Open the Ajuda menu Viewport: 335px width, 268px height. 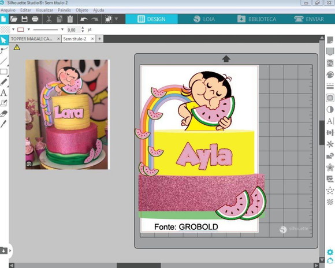[x=99, y=10]
